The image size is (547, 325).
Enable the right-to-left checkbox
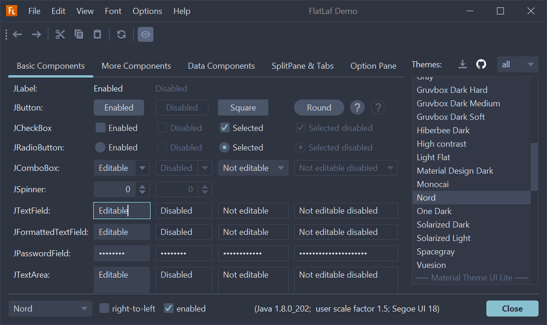105,308
